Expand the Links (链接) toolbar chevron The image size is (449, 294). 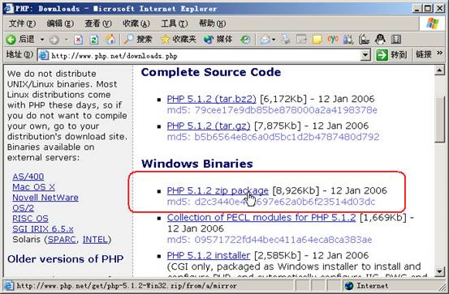tap(439, 53)
